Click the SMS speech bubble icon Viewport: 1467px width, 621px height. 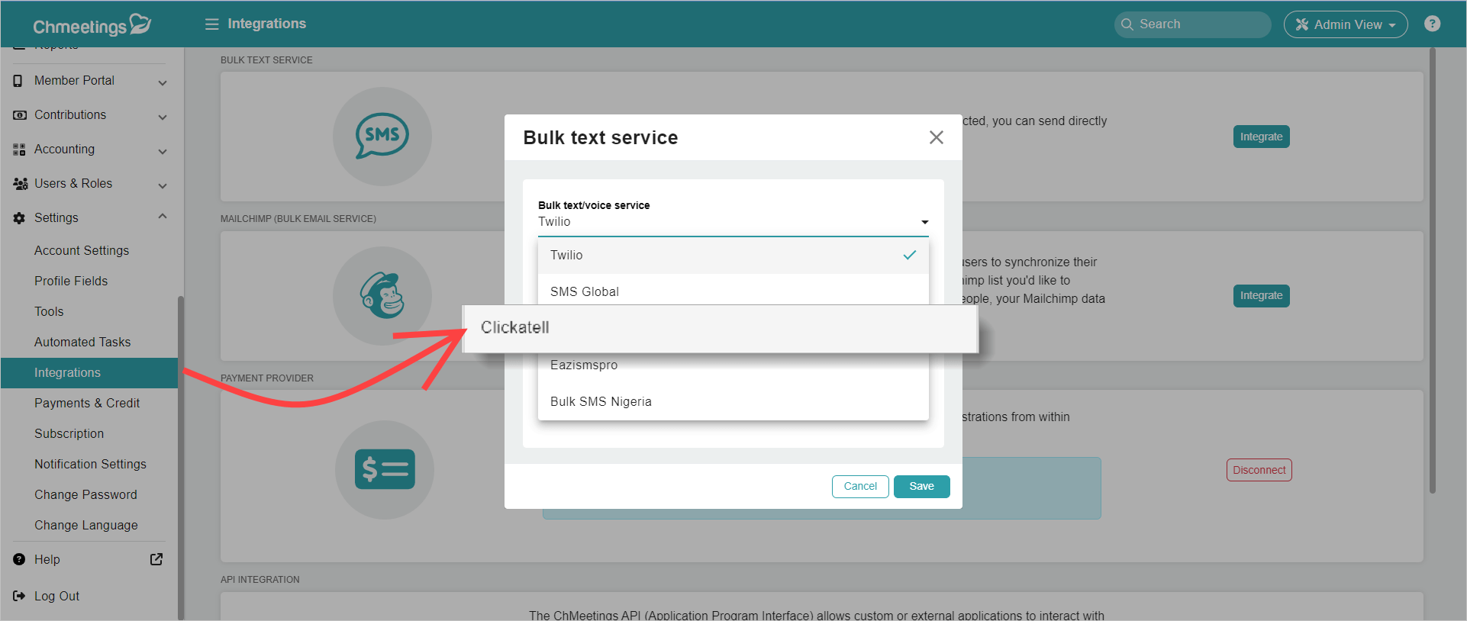click(382, 137)
